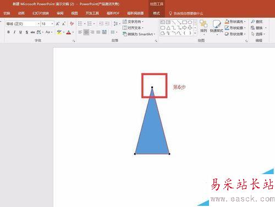Screen dimensions: 275x207
Task: Switch to the Transitions ribbon tab
Action: point(7,13)
